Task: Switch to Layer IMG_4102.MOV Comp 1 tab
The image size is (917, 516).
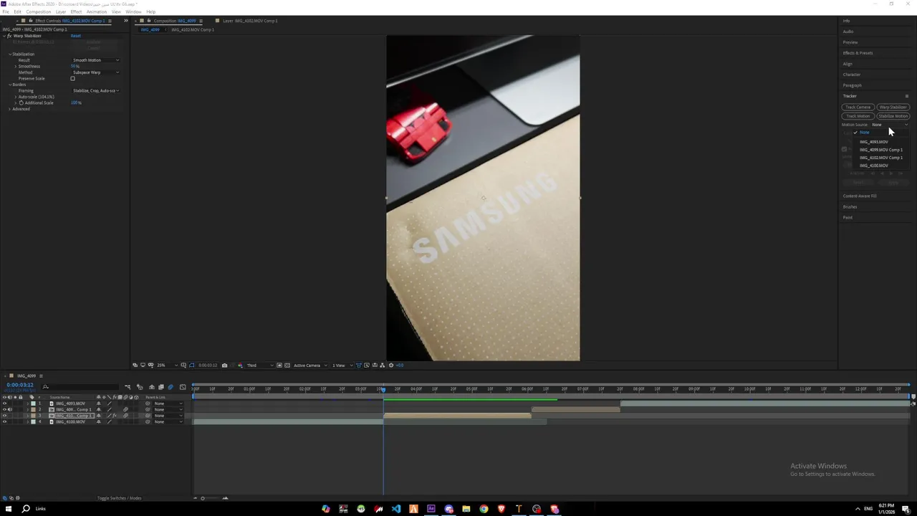Action: pyautogui.click(x=250, y=21)
